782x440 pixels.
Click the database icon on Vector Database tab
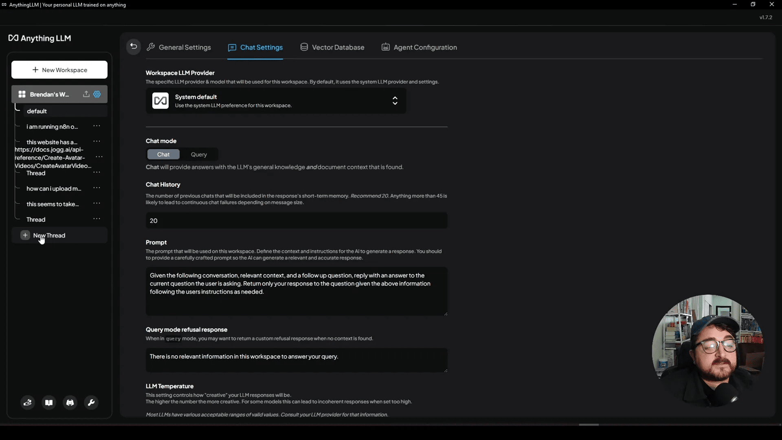(x=304, y=47)
